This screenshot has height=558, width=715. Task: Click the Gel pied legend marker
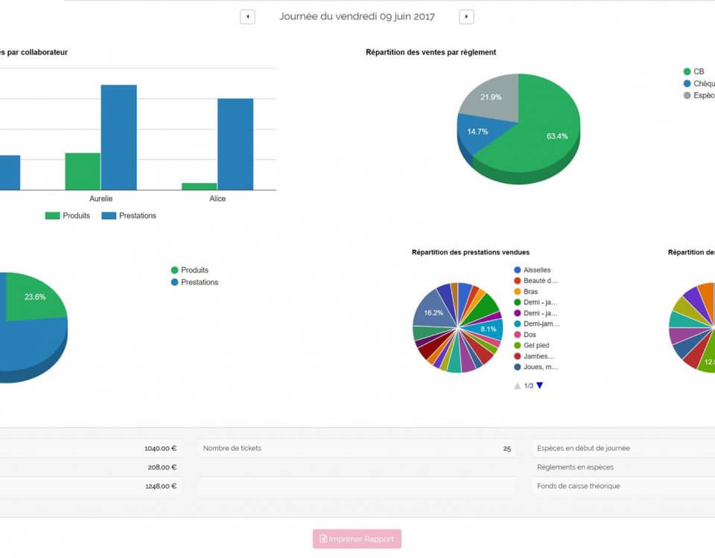pos(518,345)
